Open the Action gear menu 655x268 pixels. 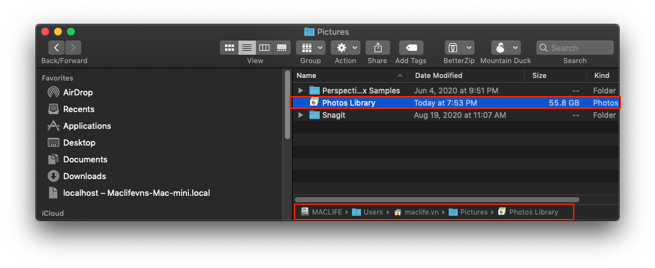pyautogui.click(x=345, y=48)
